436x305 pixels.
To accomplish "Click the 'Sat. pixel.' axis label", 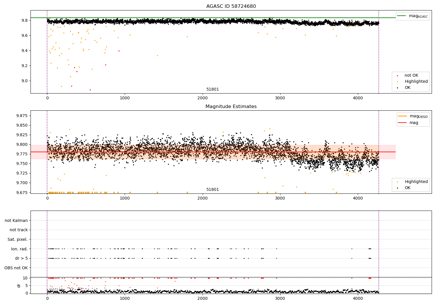I will coord(17,239).
